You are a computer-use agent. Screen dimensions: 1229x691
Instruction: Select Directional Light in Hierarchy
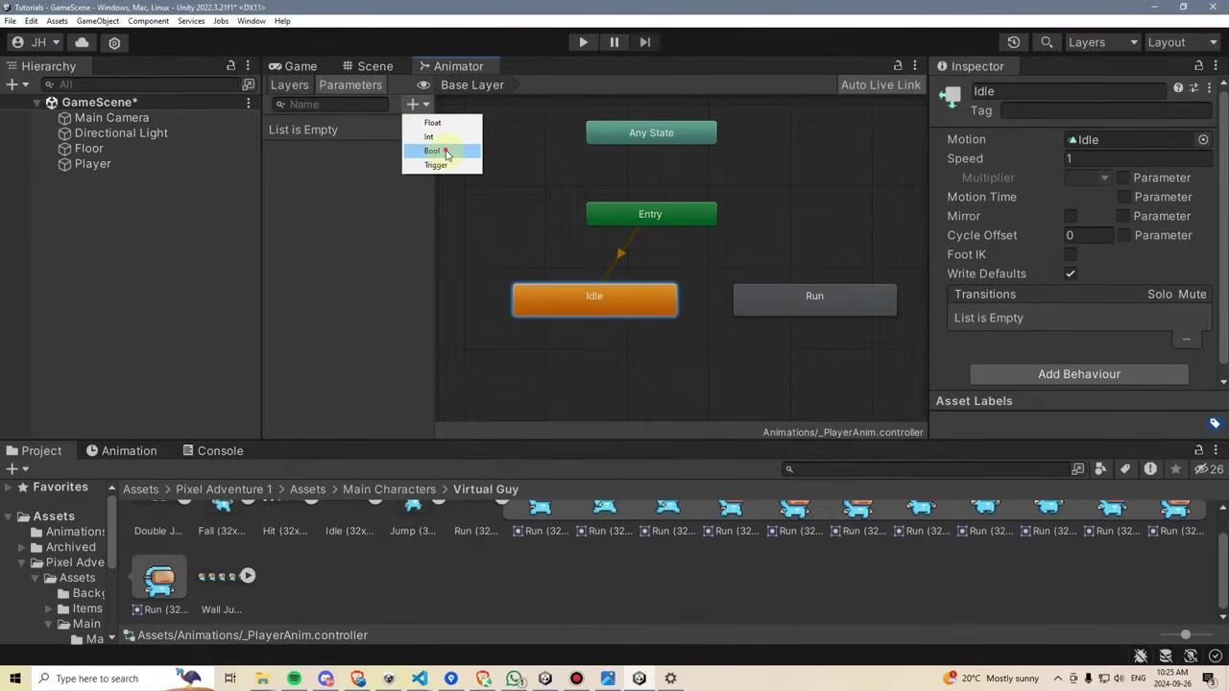[121, 132]
